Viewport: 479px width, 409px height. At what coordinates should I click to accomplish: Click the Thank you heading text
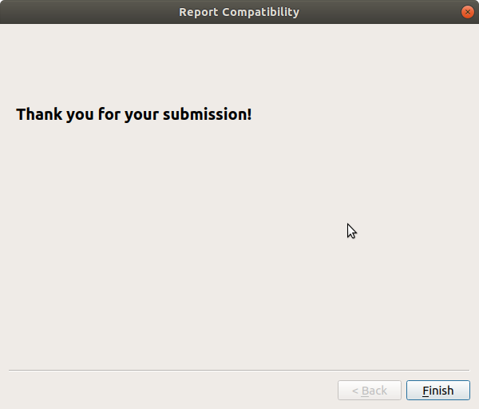tap(134, 114)
